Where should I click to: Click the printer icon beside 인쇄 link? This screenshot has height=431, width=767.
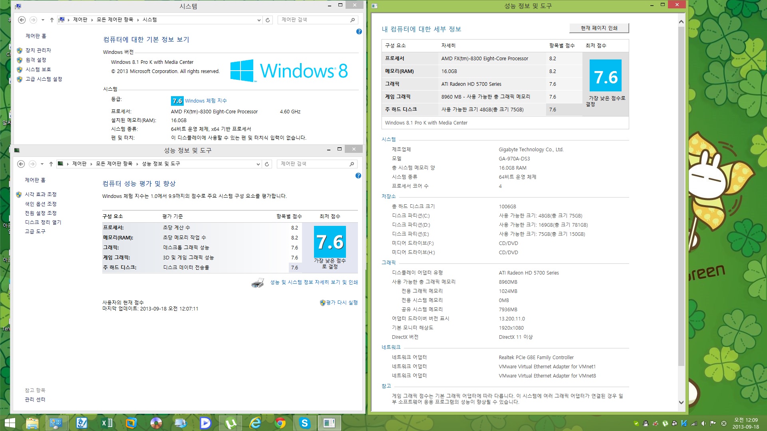click(x=258, y=283)
